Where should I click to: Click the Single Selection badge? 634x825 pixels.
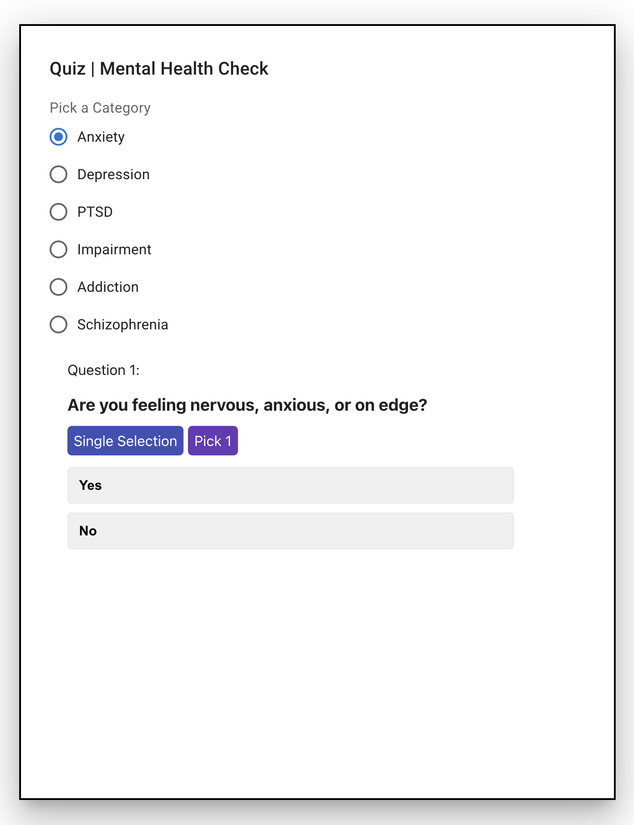click(x=125, y=441)
